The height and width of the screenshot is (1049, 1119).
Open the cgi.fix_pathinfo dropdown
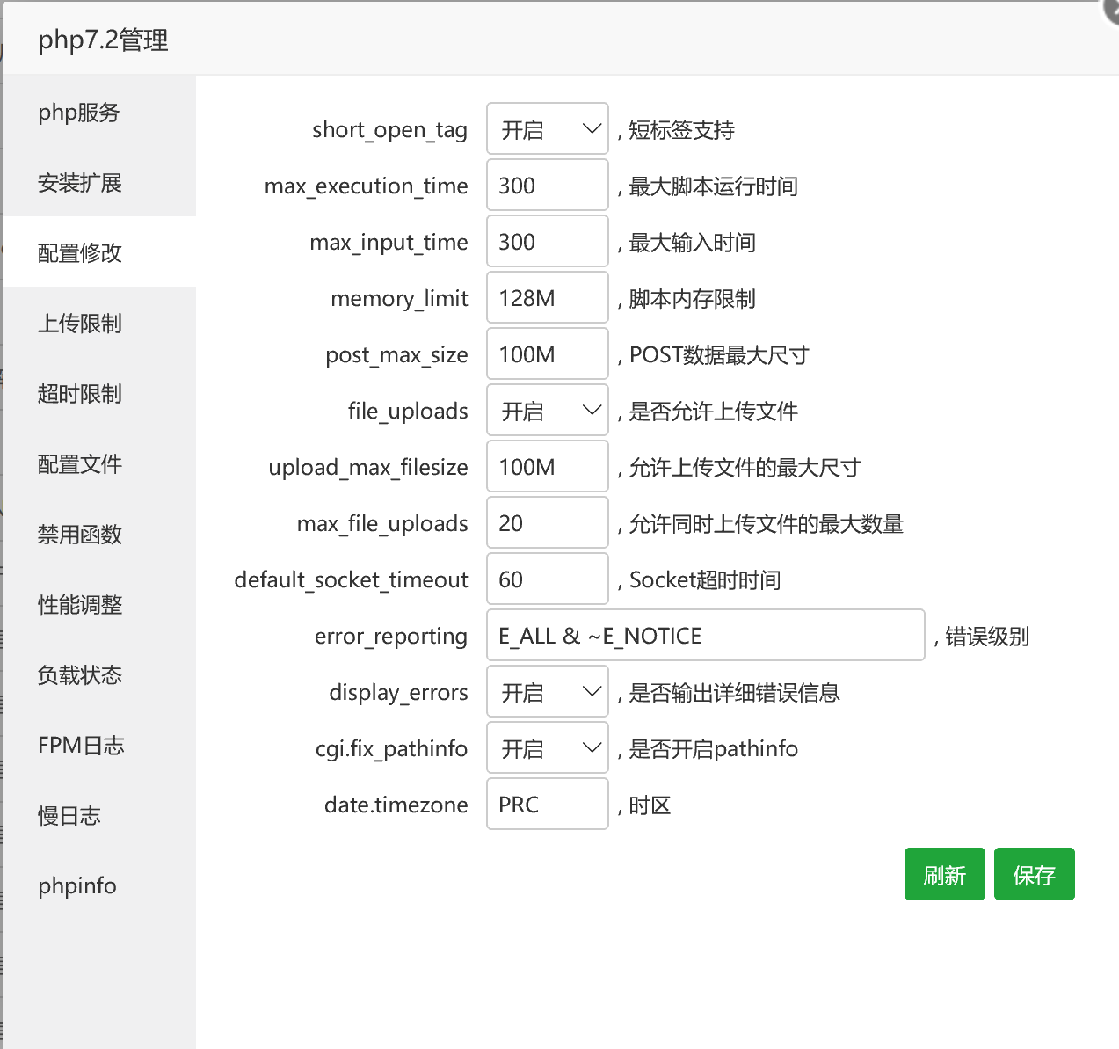(x=547, y=747)
